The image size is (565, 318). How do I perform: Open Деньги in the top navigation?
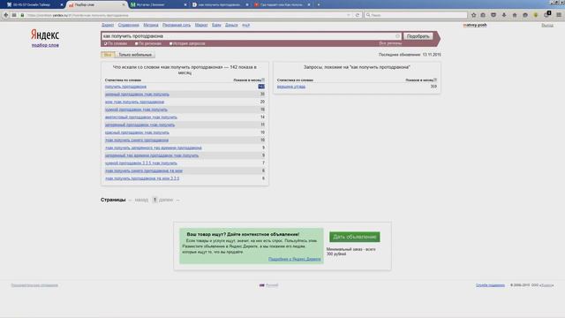[x=231, y=25]
